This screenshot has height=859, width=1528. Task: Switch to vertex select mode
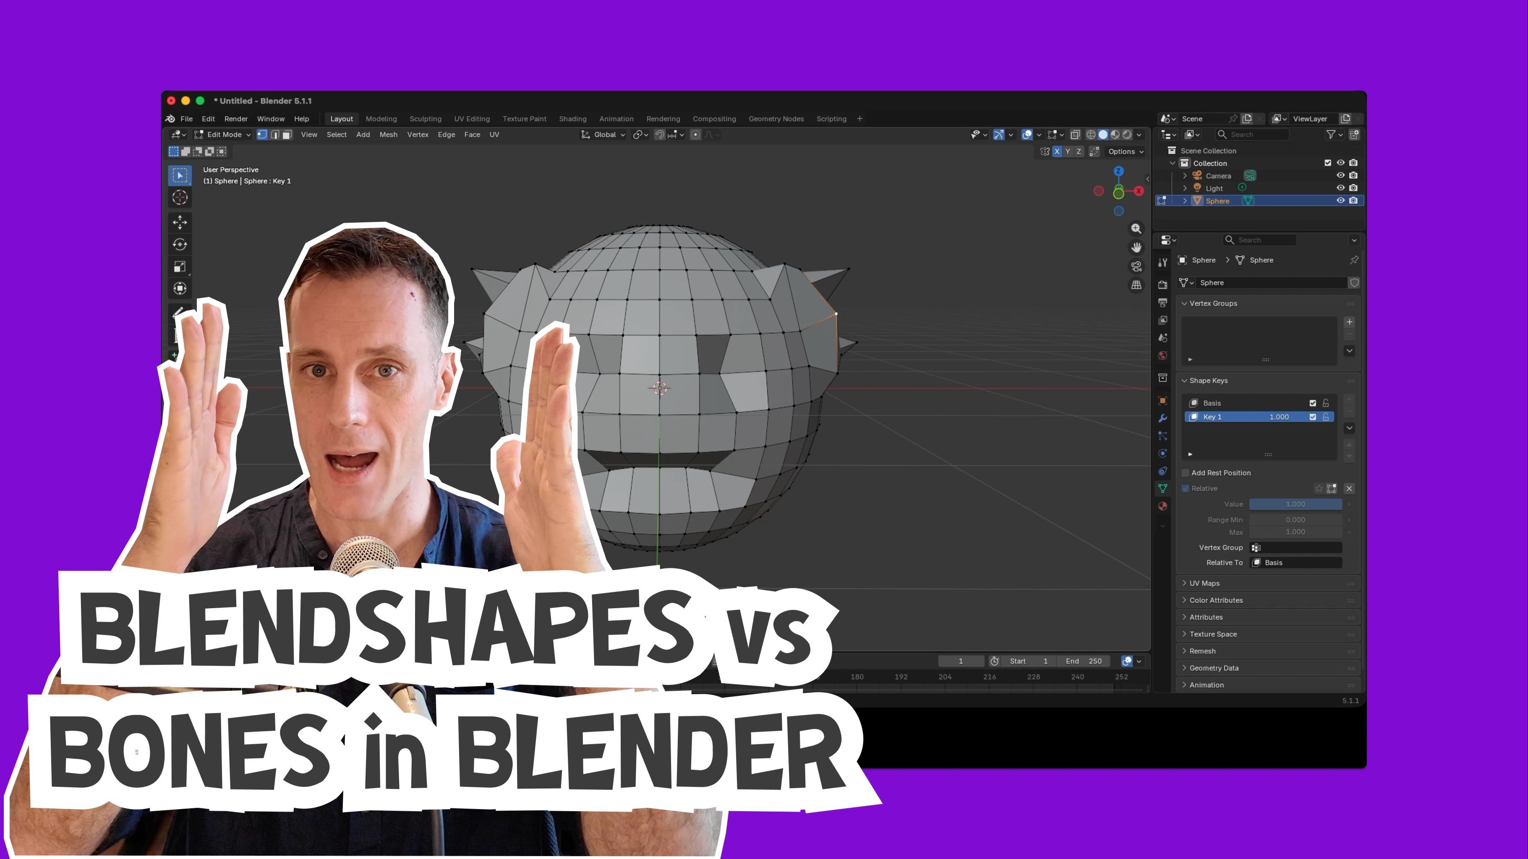[262, 135]
